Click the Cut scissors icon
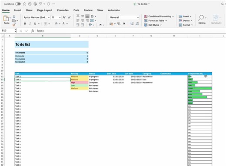This screenshot has height=166, width=226. coord(14,17)
